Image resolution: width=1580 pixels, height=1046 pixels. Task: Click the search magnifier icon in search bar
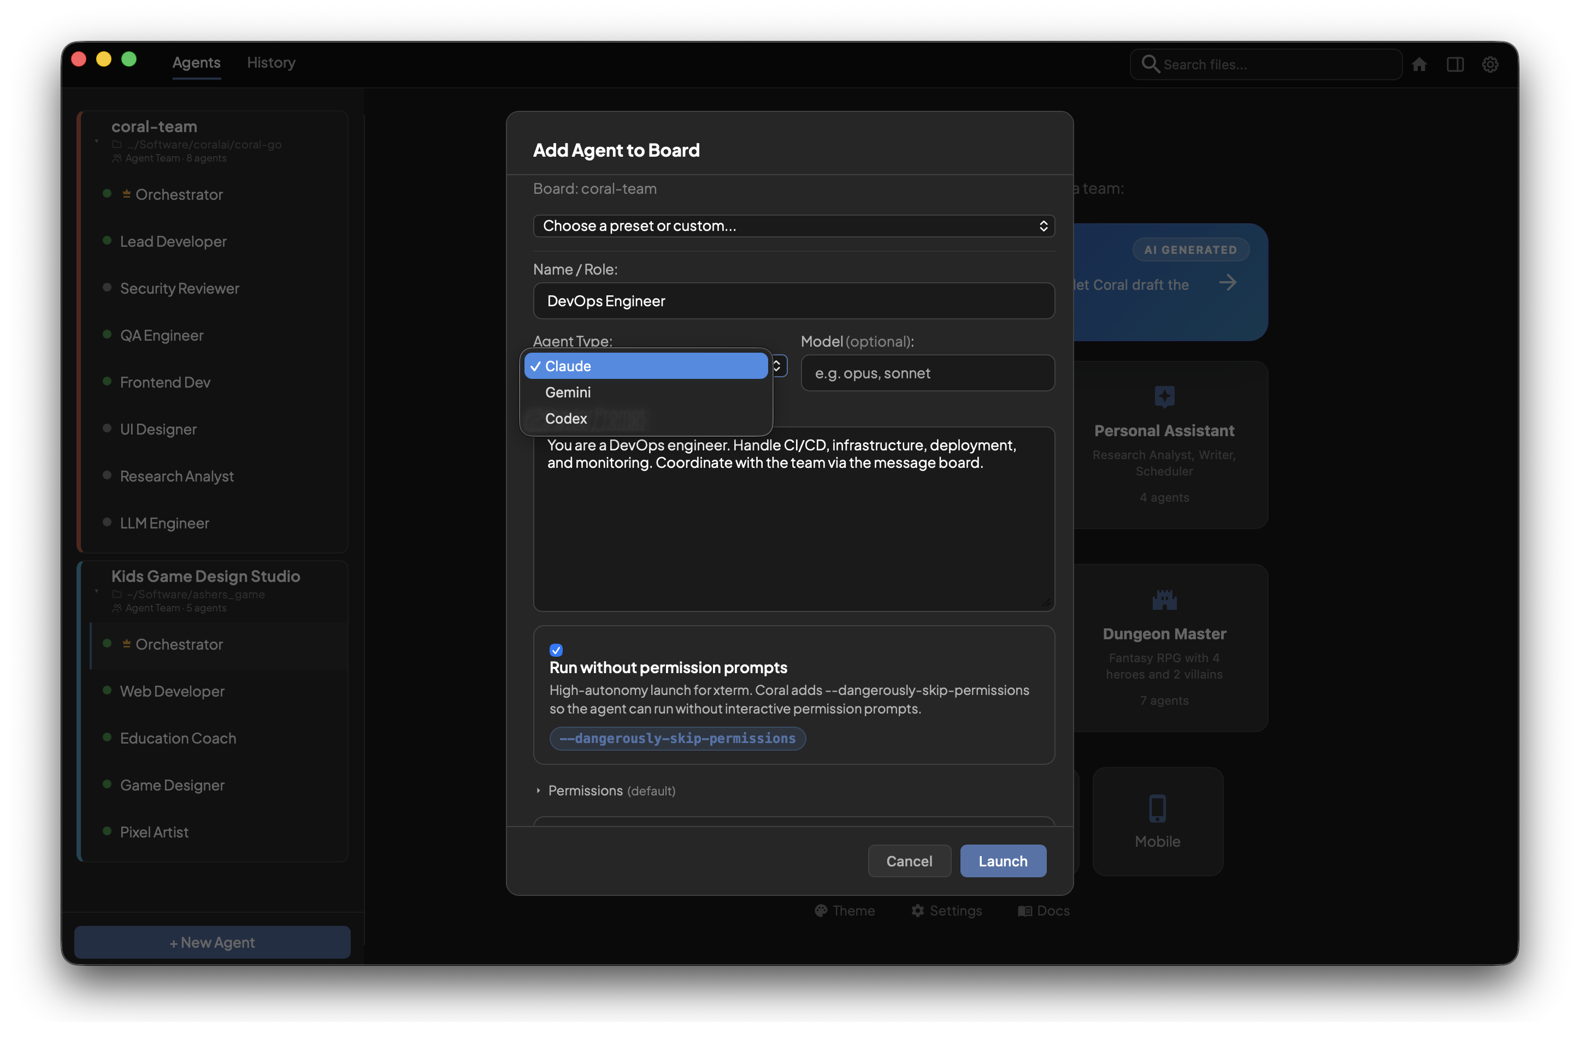point(1151,63)
